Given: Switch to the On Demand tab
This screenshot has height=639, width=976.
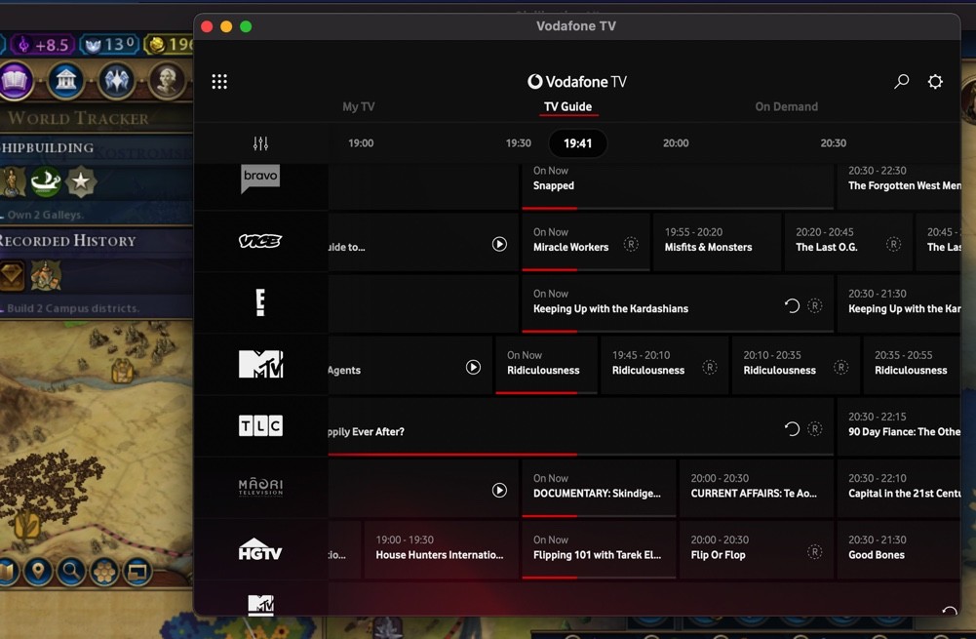Looking at the screenshot, I should pyautogui.click(x=787, y=106).
